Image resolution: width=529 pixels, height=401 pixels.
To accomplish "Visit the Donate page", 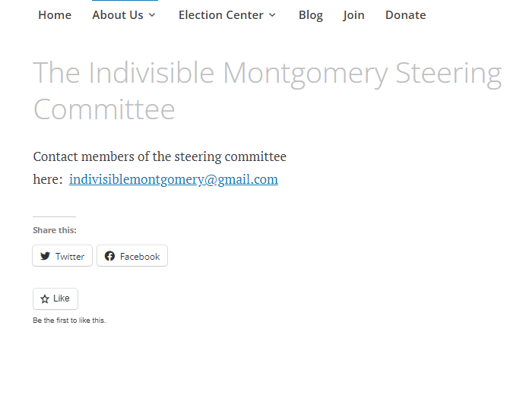I will pos(405,15).
